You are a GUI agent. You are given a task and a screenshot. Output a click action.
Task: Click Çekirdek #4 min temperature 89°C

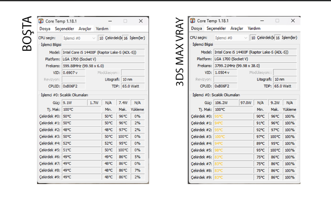pos(261,143)
